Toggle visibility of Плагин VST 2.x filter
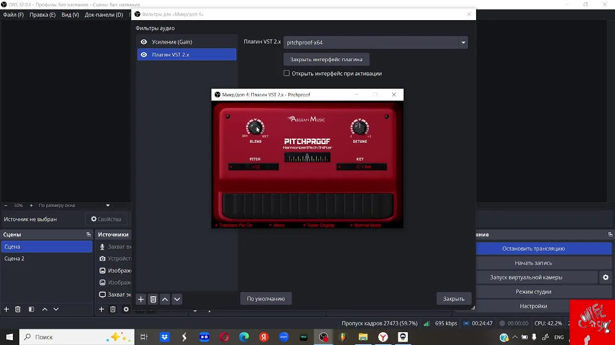Viewport: 615px width, 345px height. click(x=144, y=55)
